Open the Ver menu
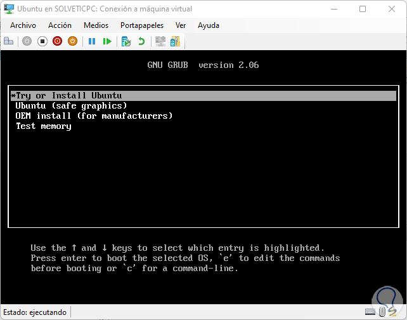The height and width of the screenshot is (320, 407). 181,25
